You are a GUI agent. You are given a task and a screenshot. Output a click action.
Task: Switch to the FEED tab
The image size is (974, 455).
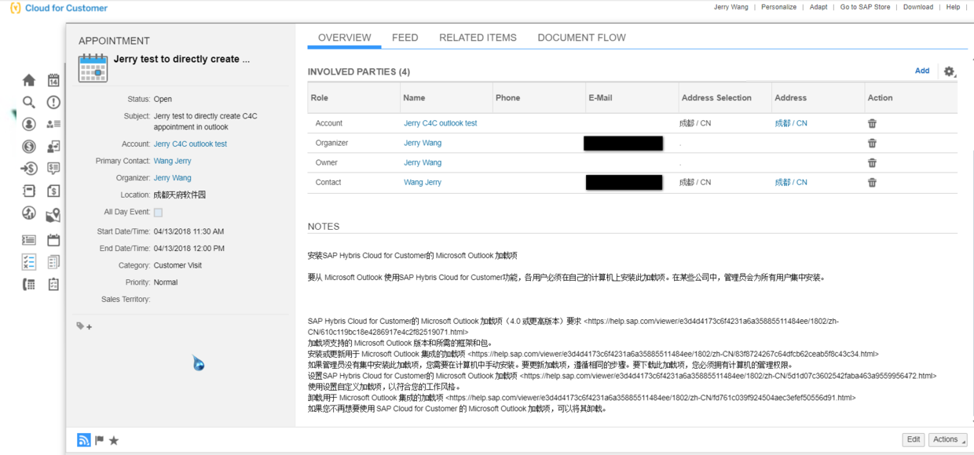coord(405,38)
